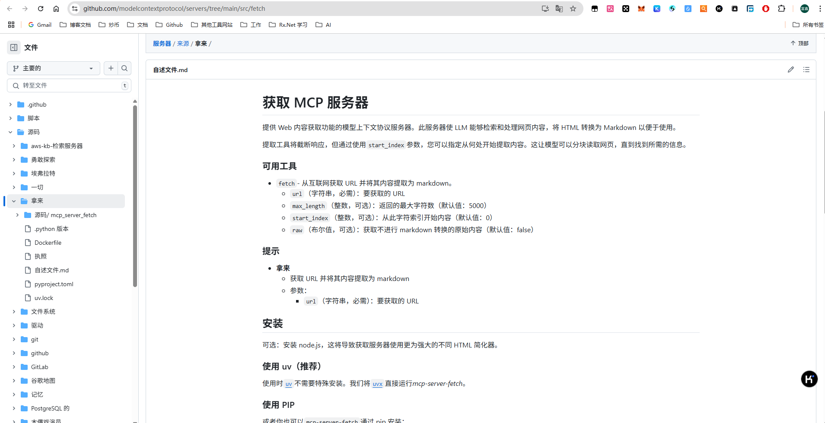Expand the aws-kb-检索服务器 folder
The image size is (825, 423).
[14, 146]
